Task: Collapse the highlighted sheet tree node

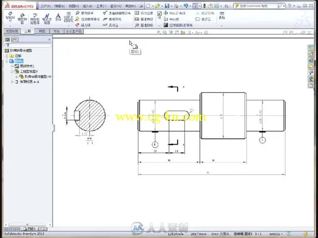Action: (7, 61)
